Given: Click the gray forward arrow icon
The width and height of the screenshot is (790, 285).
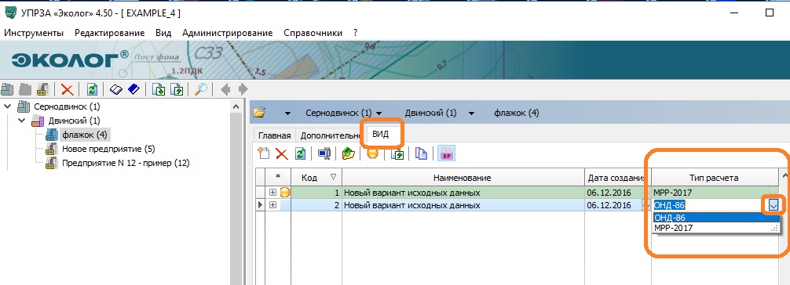Looking at the screenshot, I should click(243, 90).
